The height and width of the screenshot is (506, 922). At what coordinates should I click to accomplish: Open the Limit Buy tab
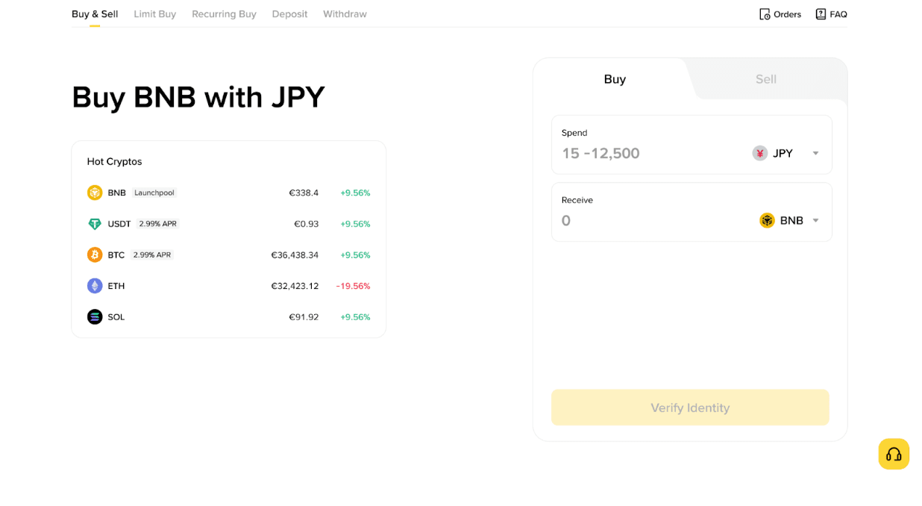pyautogui.click(x=155, y=14)
